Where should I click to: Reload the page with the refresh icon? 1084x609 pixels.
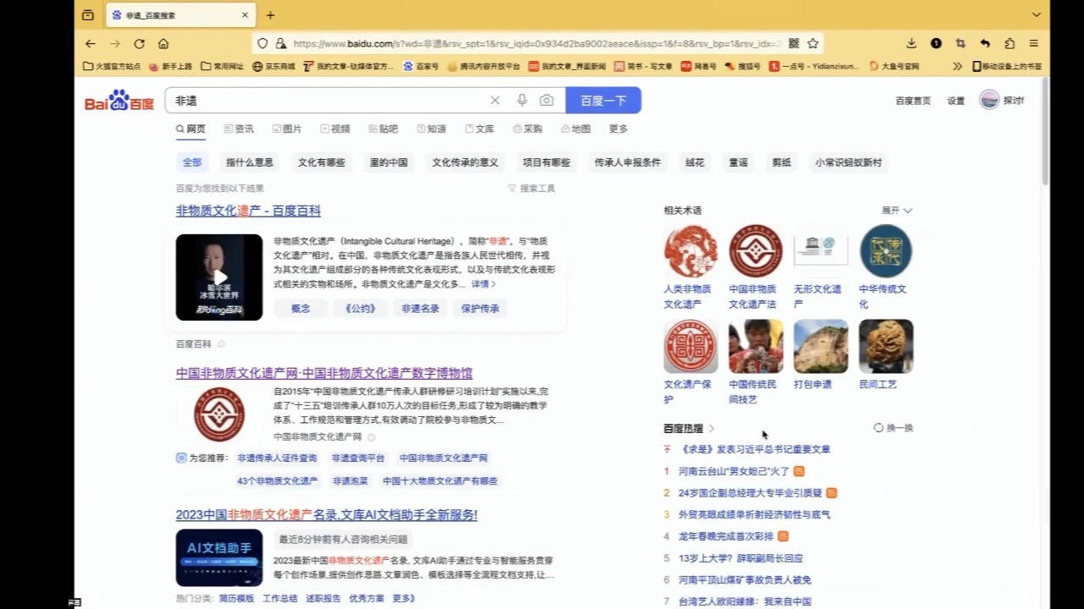coord(139,43)
